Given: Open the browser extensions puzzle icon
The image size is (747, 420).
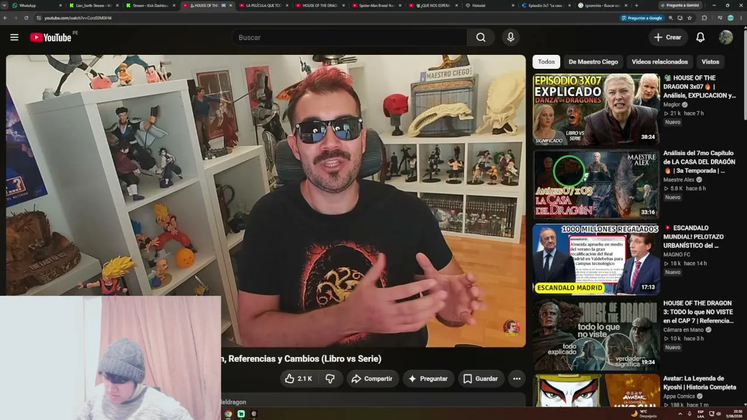Looking at the screenshot, I should click(x=704, y=18).
